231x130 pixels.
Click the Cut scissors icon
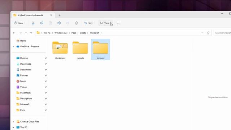click(x=33, y=23)
